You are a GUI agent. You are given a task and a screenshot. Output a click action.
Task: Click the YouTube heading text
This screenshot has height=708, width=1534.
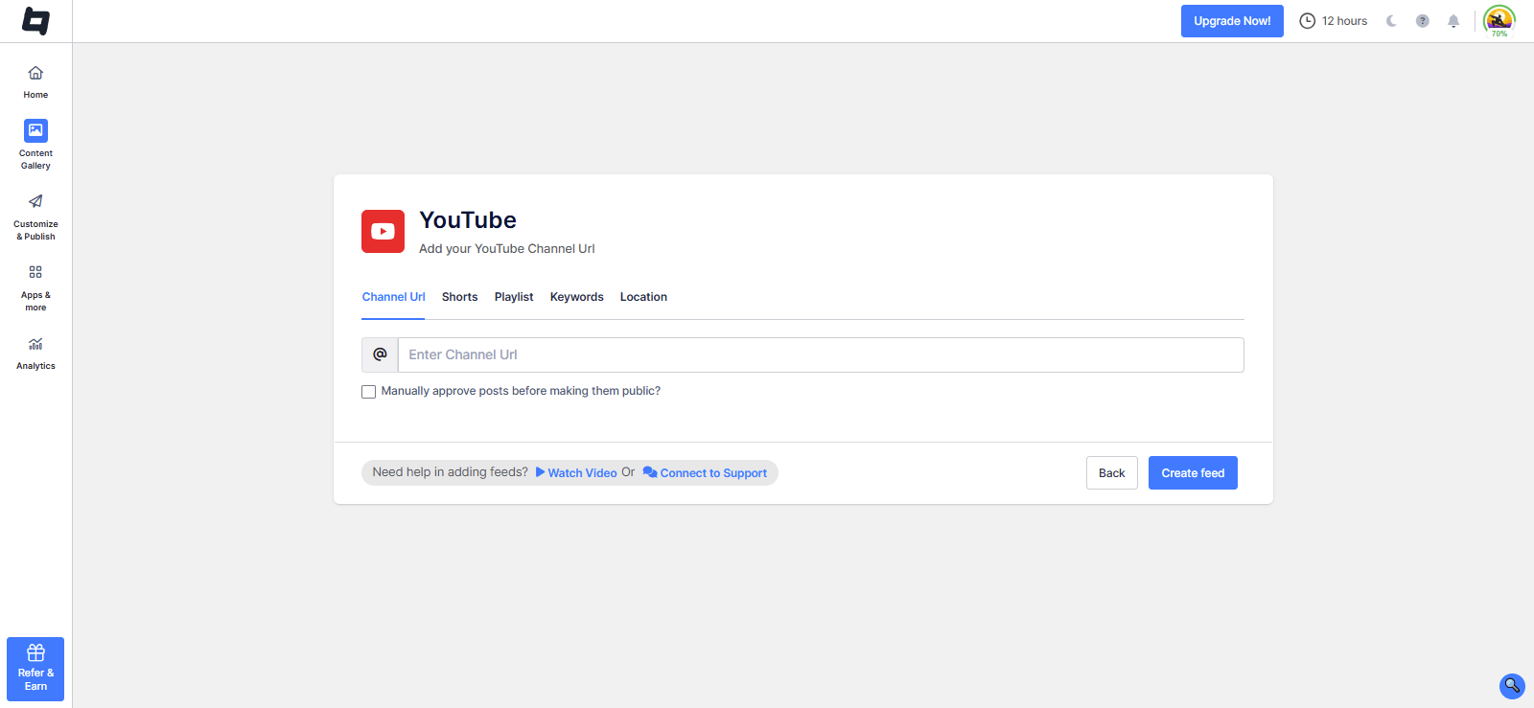tap(468, 220)
